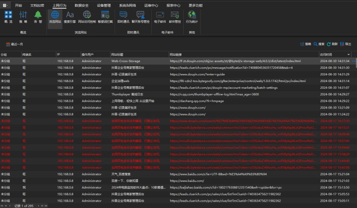Click the https://www.douyin.com/?enter=guide link cell
Viewport: 357px width, 208px height.
click(197, 74)
